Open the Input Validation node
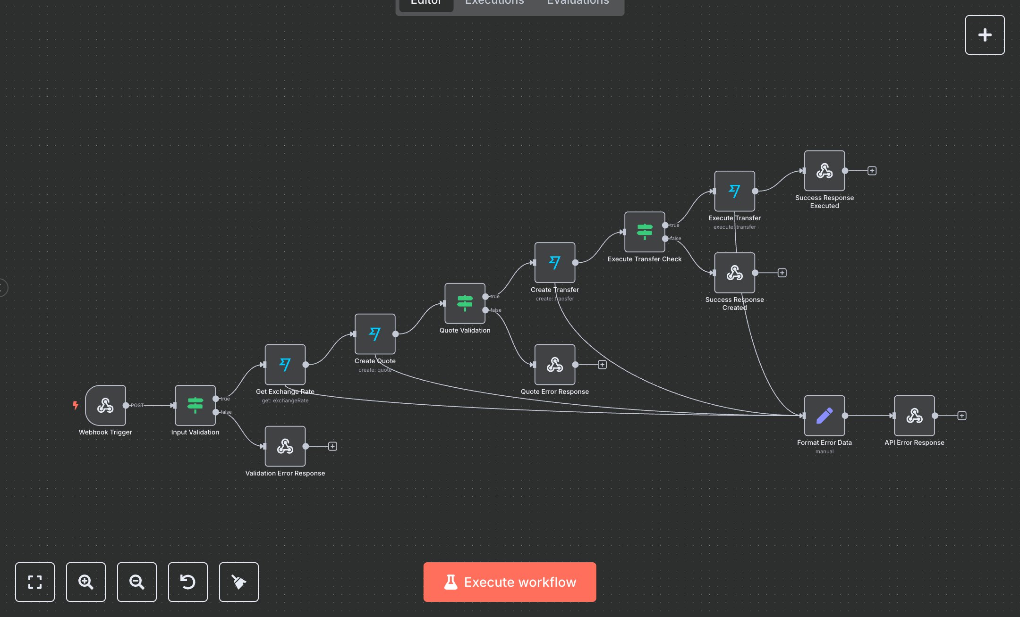The image size is (1020, 617). [x=195, y=405]
